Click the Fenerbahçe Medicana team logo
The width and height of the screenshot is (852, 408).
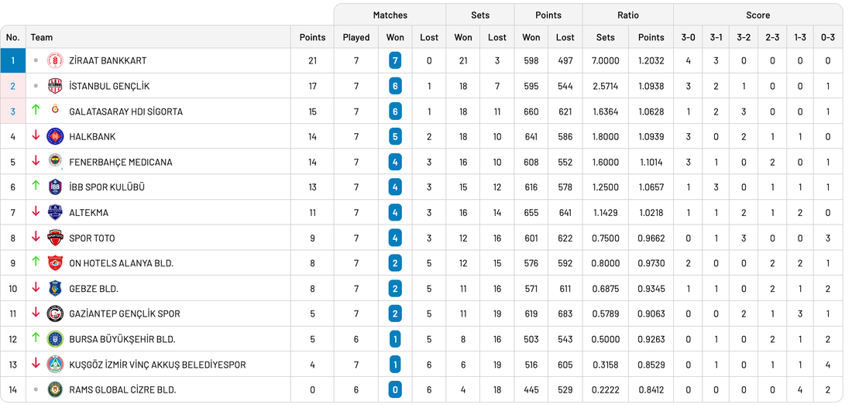pos(55,162)
